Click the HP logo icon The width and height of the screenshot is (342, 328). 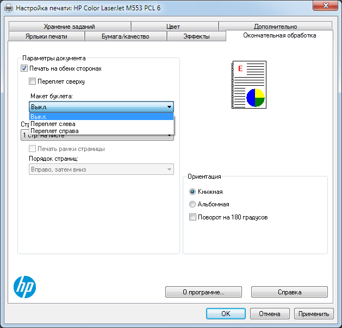tap(24, 286)
